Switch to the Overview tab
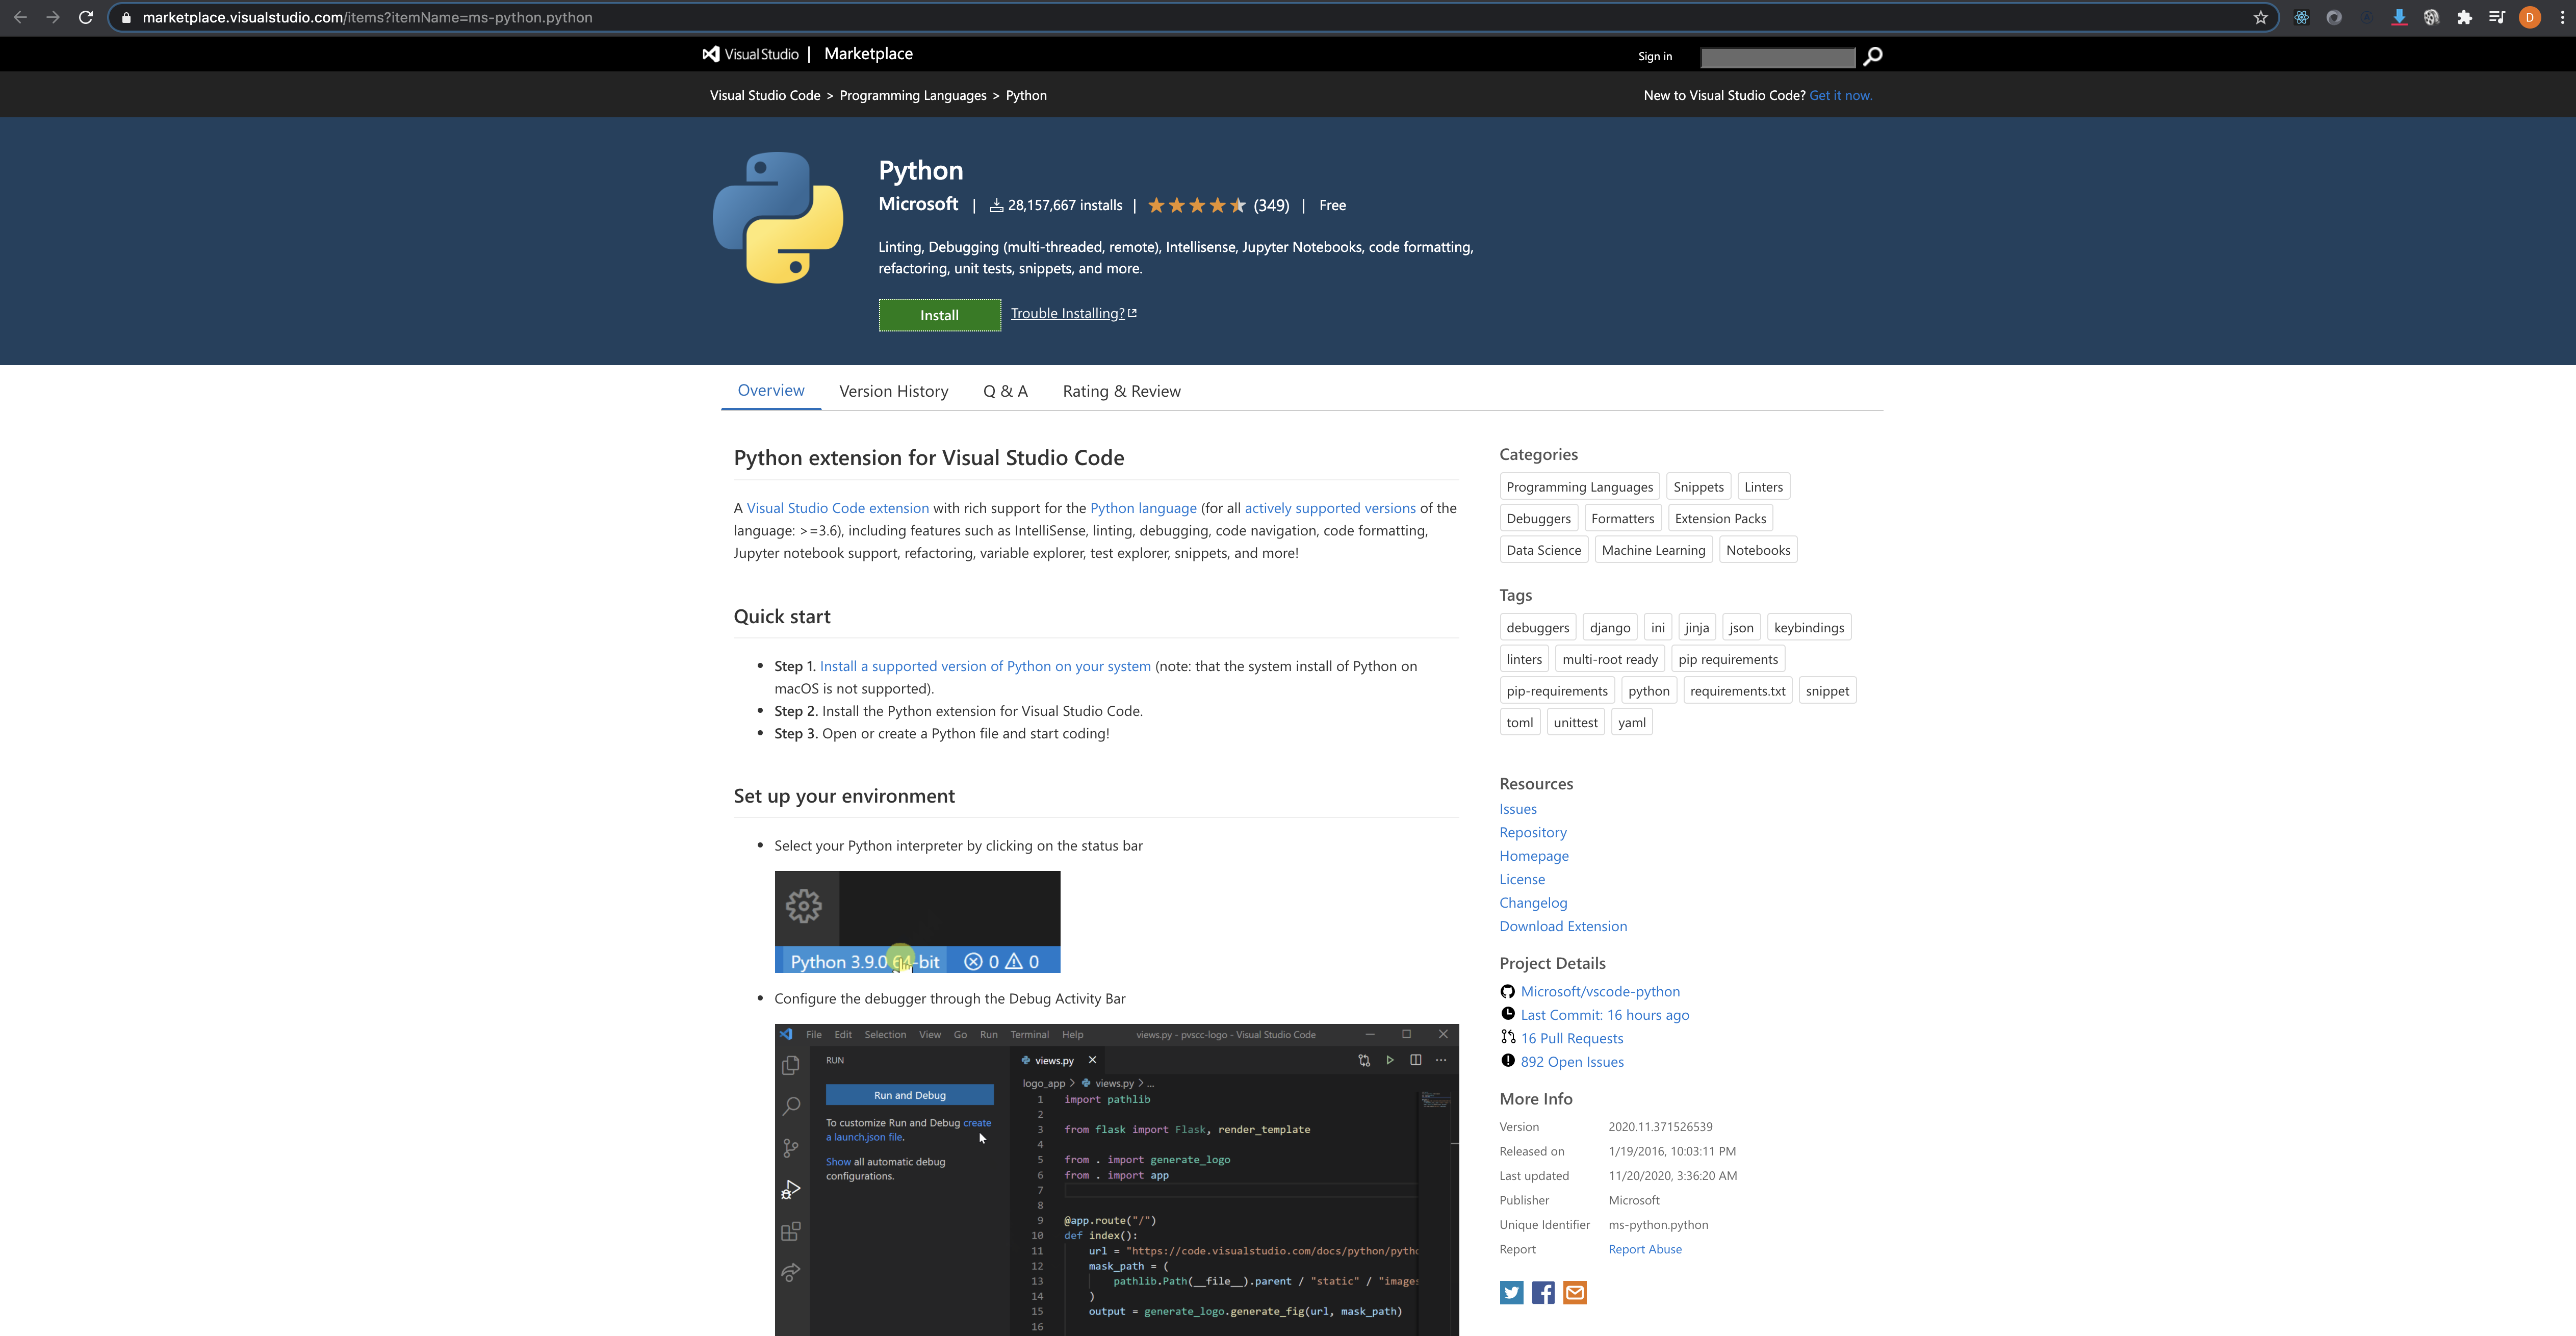This screenshot has width=2576, height=1336. (x=771, y=390)
